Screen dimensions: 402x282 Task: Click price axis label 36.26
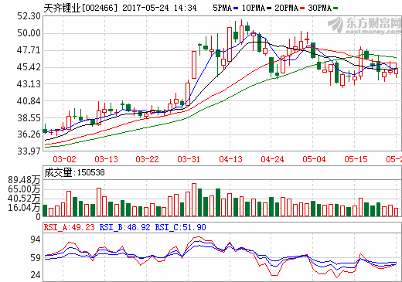[x=29, y=134]
